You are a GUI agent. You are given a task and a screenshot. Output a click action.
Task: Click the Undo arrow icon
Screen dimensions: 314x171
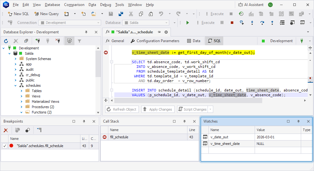[x=161, y=14]
